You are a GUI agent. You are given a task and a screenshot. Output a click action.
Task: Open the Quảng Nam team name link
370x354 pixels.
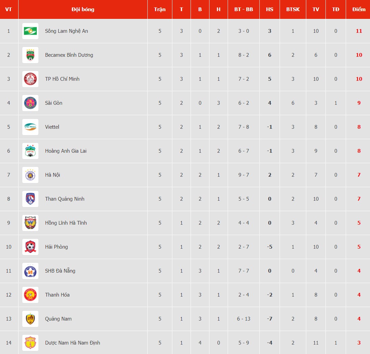(58, 319)
